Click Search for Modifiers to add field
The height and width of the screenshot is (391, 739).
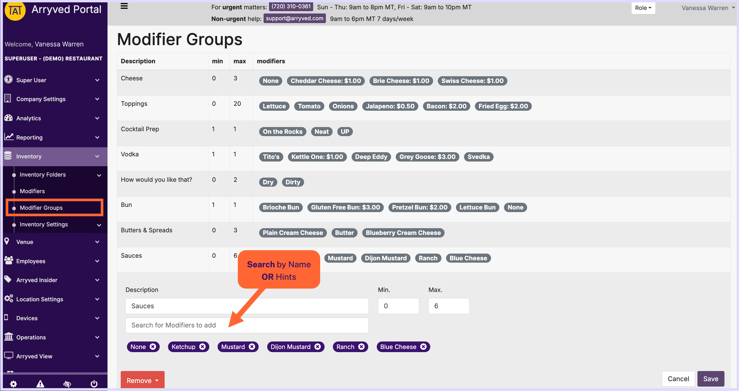tap(247, 325)
